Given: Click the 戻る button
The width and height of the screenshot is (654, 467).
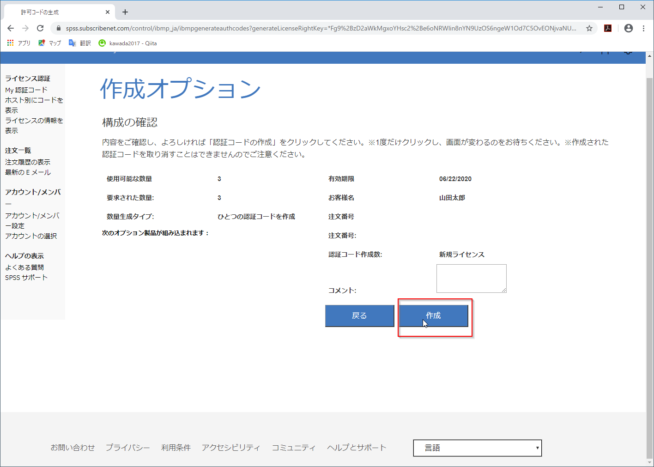Looking at the screenshot, I should coord(359,315).
